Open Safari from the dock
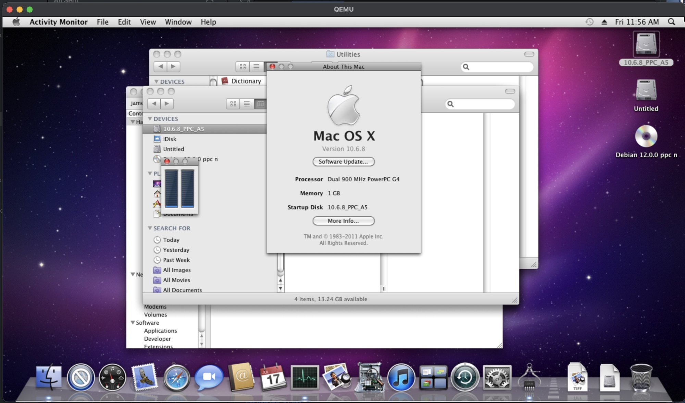The image size is (685, 403). click(176, 378)
